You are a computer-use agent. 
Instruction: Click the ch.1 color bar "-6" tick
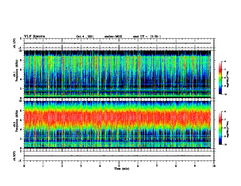click(x=225, y=61)
